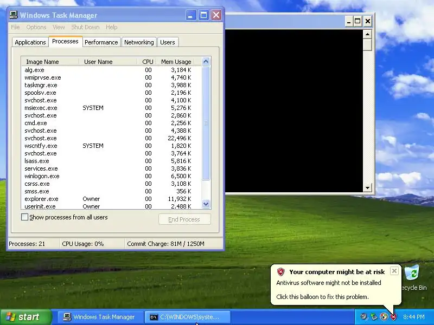Image resolution: width=434 pixels, height=325 pixels.
Task: Select the csrss.exe process
Action: click(x=112, y=184)
